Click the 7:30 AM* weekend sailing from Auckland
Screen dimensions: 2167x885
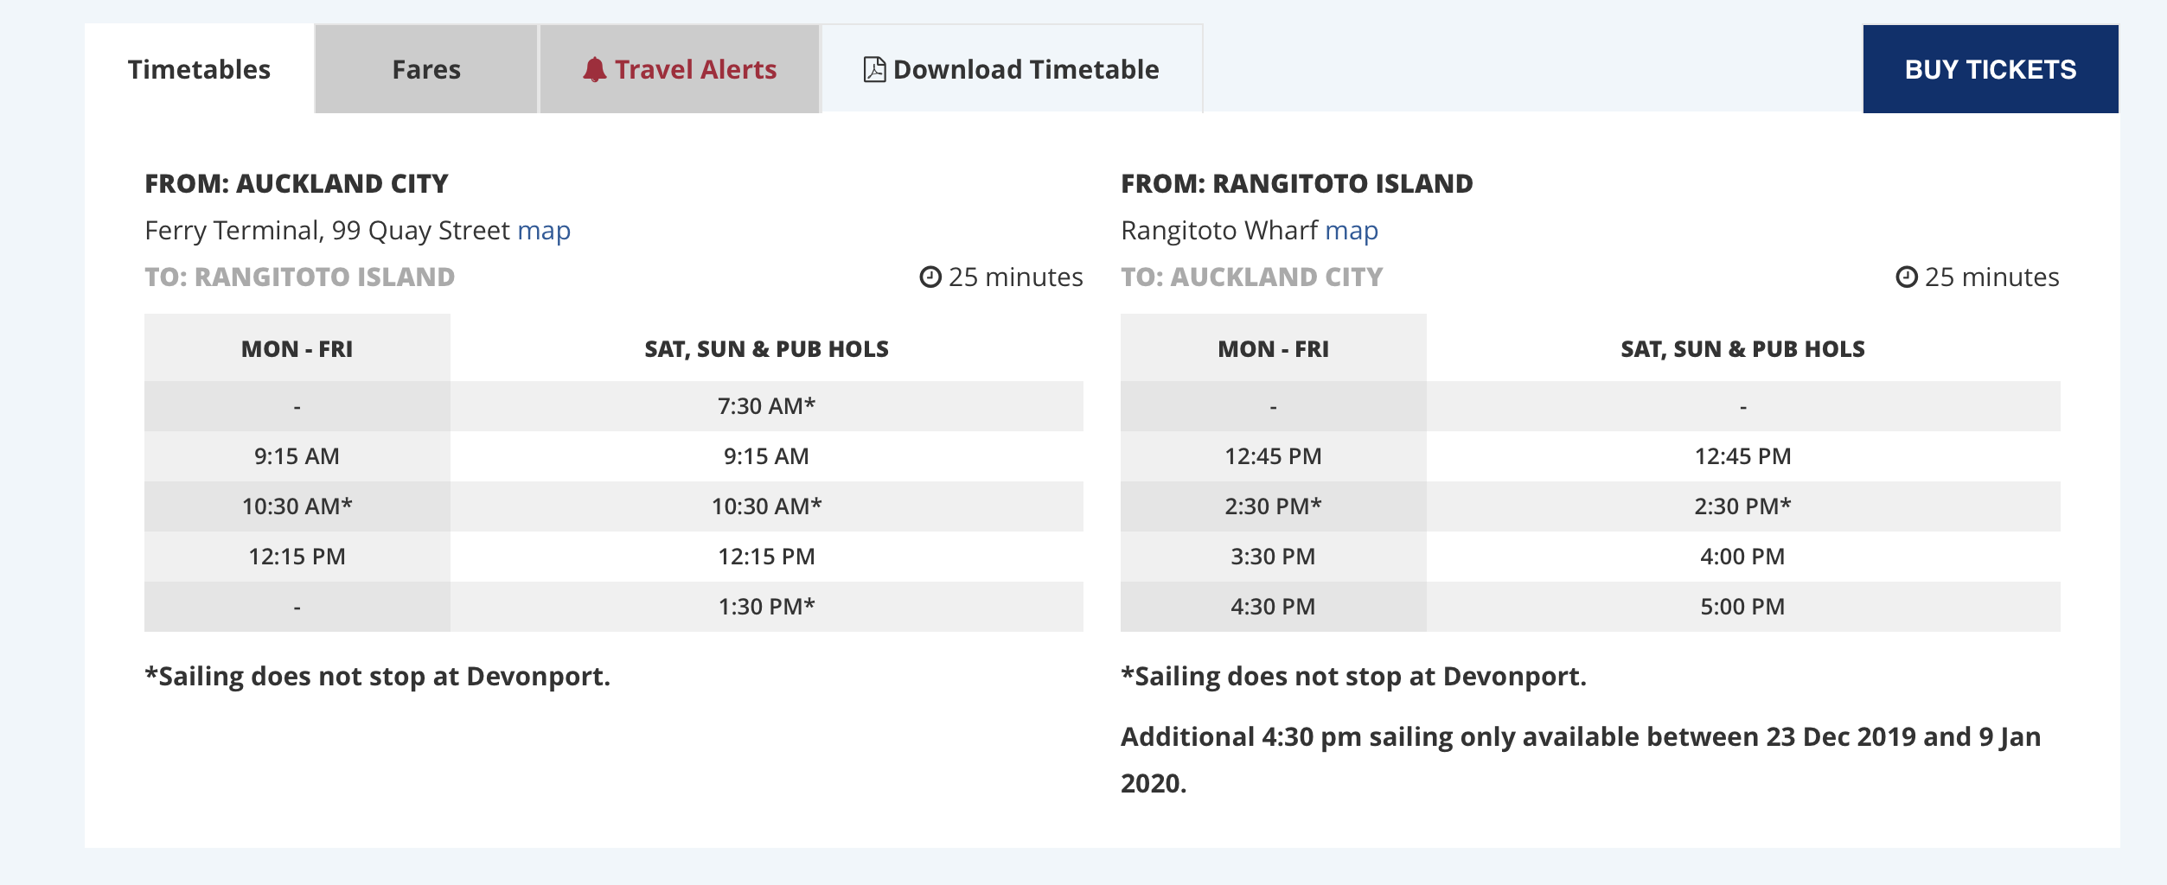(766, 406)
